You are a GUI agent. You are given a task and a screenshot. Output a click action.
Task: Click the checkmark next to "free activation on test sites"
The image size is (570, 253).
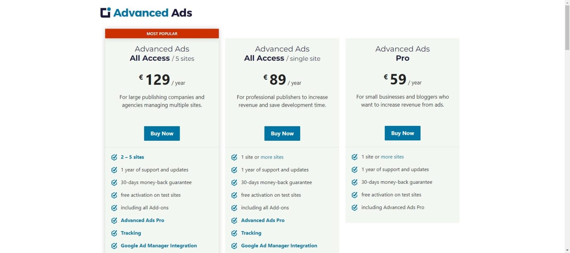114,195
